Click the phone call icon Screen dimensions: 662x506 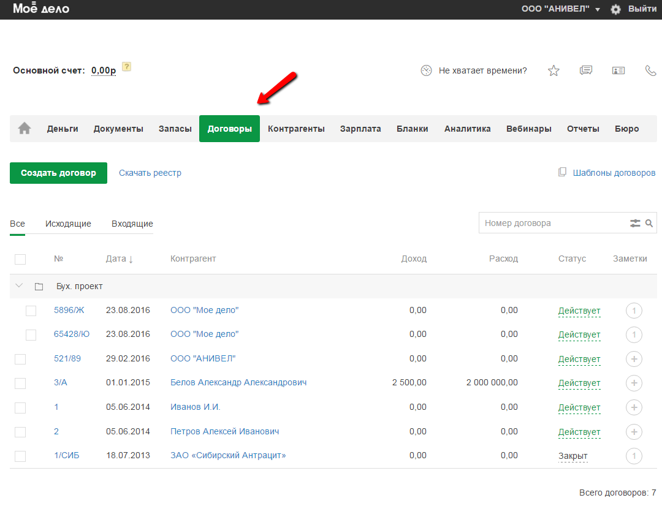click(650, 70)
